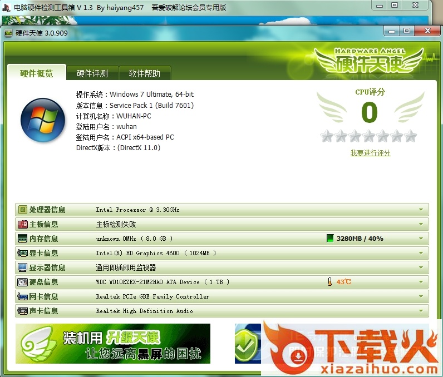The image size is (443, 377).
Task: Click the green memory usage indicator
Action: (331, 239)
